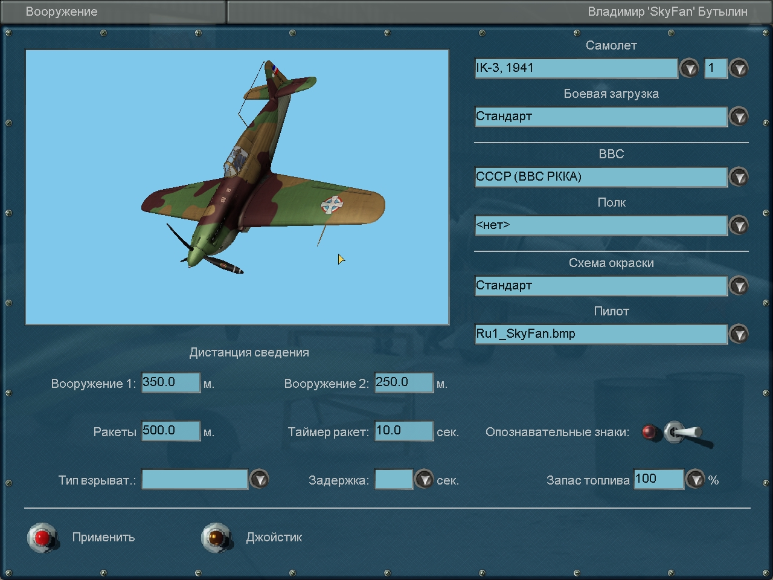Click the Вооружение 1 convergence field
773x580 pixels.
click(x=170, y=382)
